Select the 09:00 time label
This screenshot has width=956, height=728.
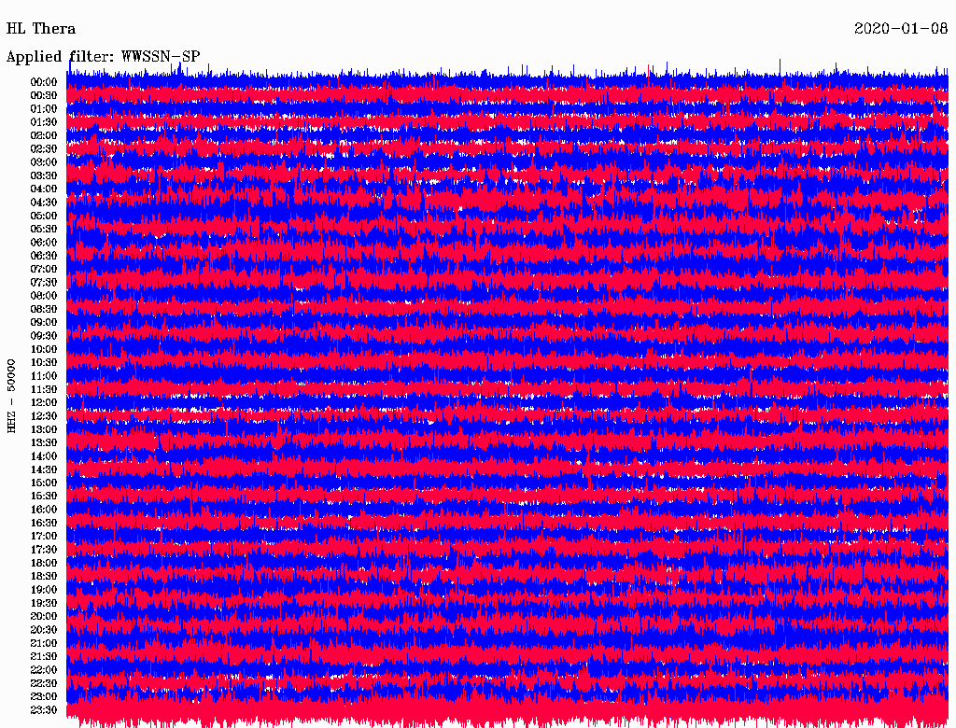[x=43, y=323]
